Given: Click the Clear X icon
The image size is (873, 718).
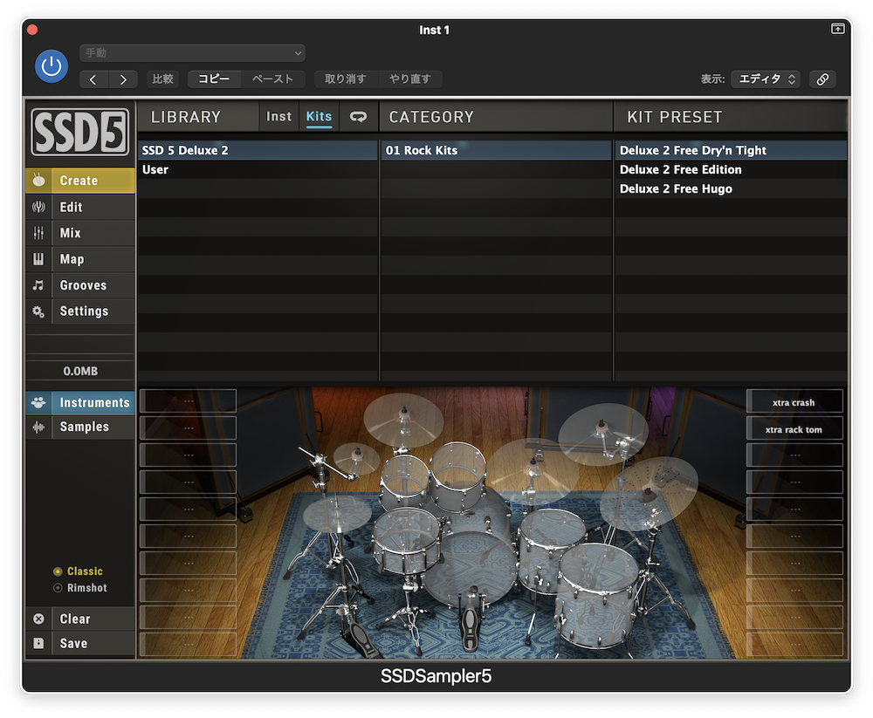Looking at the screenshot, I should [38, 619].
